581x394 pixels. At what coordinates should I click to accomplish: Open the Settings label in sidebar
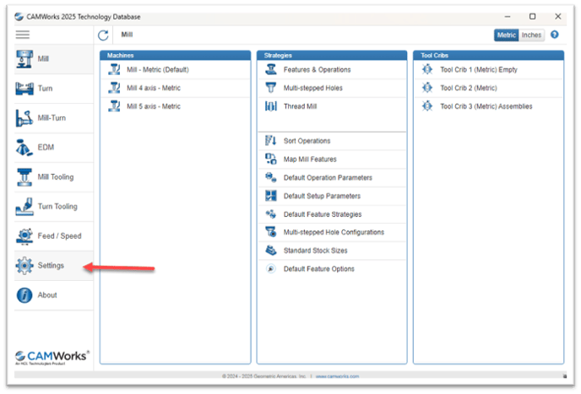click(x=51, y=266)
